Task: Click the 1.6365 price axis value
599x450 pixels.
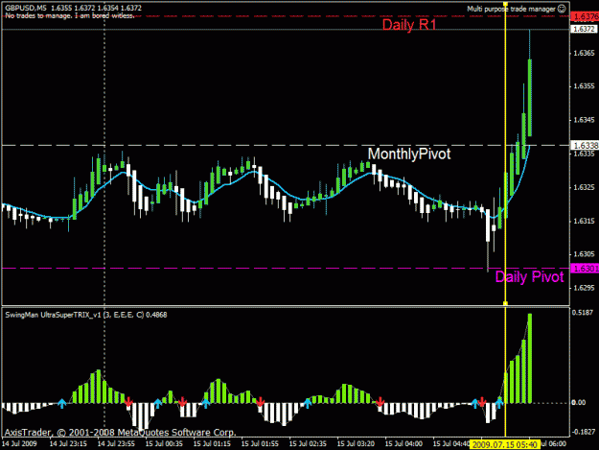Action: pos(584,53)
